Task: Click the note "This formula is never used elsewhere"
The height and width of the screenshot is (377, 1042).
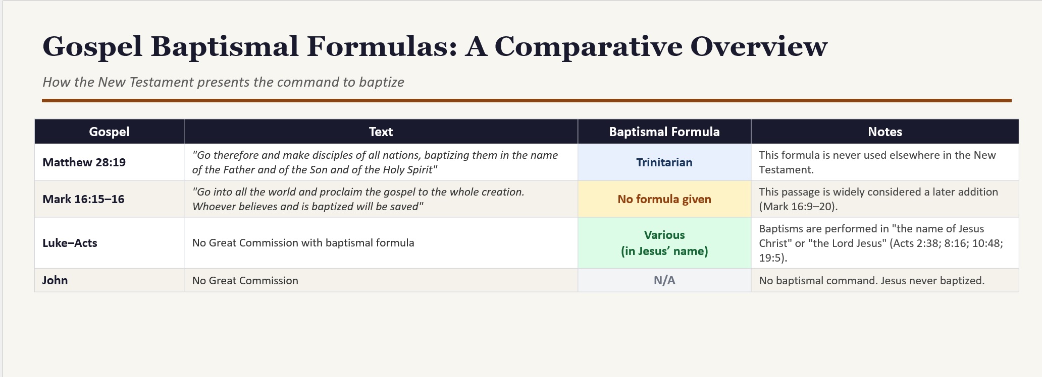Action: pyautogui.click(x=877, y=162)
